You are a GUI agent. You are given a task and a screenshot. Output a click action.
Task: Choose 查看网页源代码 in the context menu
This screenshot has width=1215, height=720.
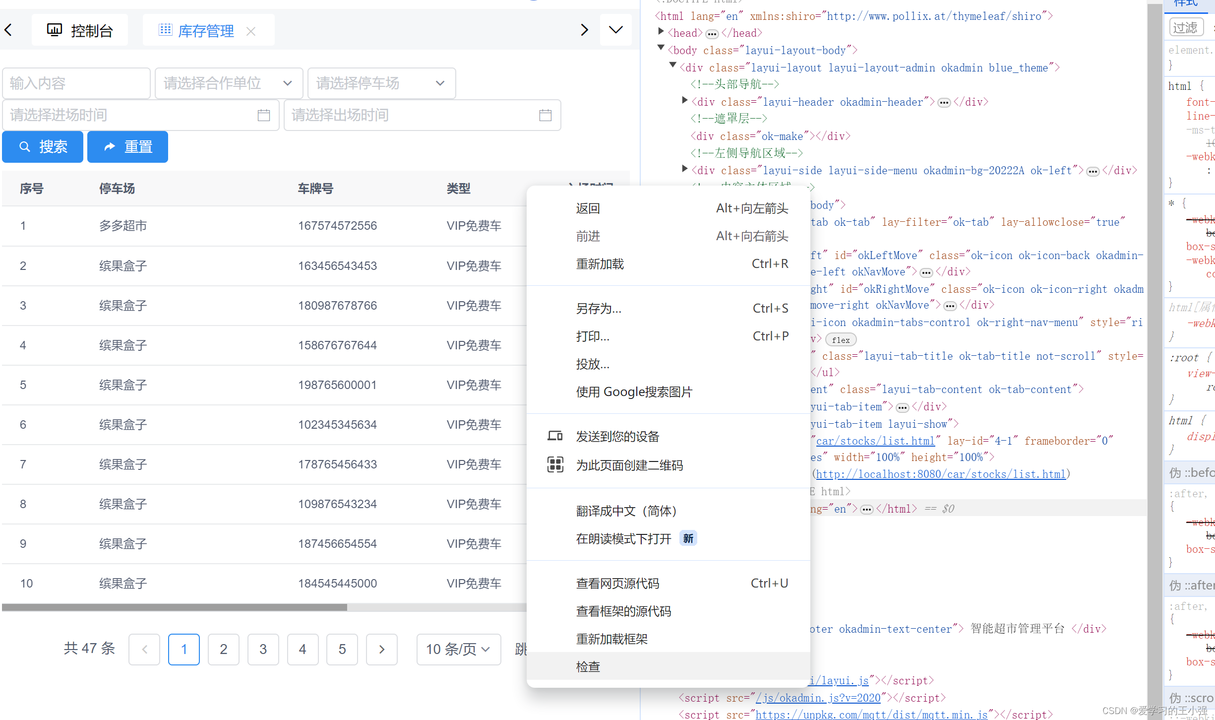click(668, 584)
